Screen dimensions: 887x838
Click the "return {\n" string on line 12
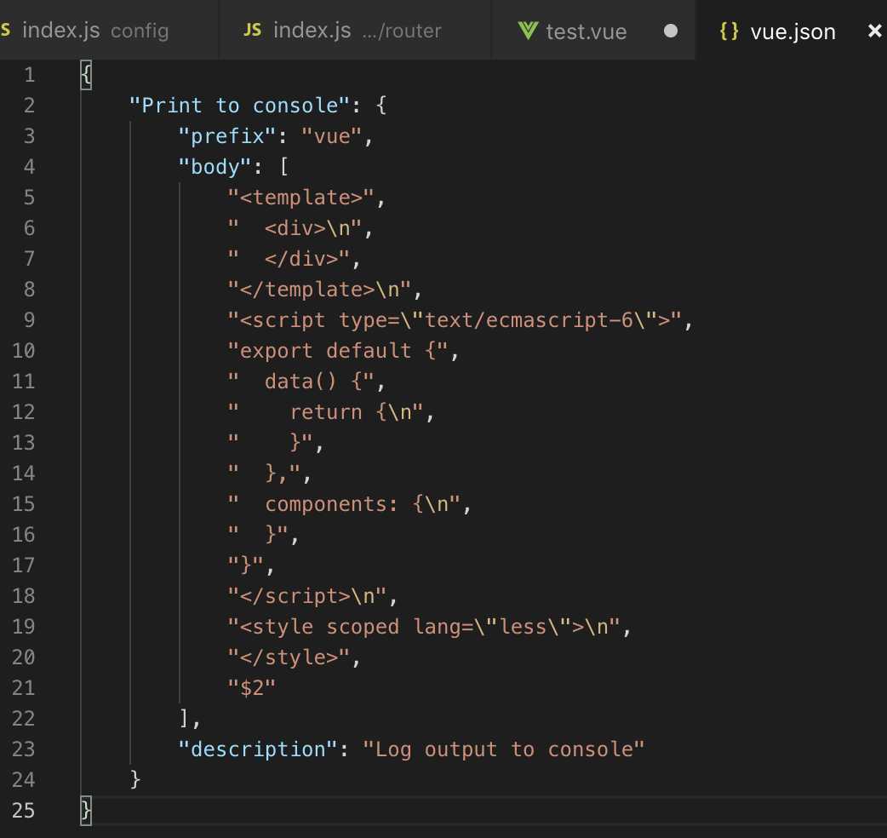click(x=325, y=411)
